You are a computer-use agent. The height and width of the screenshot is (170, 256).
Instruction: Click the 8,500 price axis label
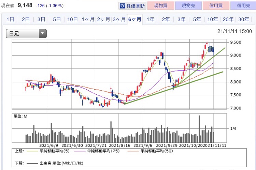click(x=236, y=68)
